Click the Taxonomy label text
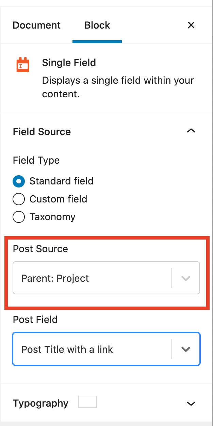213x426 pixels. coord(52,217)
